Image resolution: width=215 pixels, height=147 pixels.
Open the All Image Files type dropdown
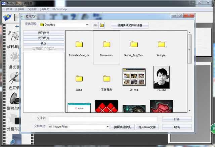[x=107, y=127]
